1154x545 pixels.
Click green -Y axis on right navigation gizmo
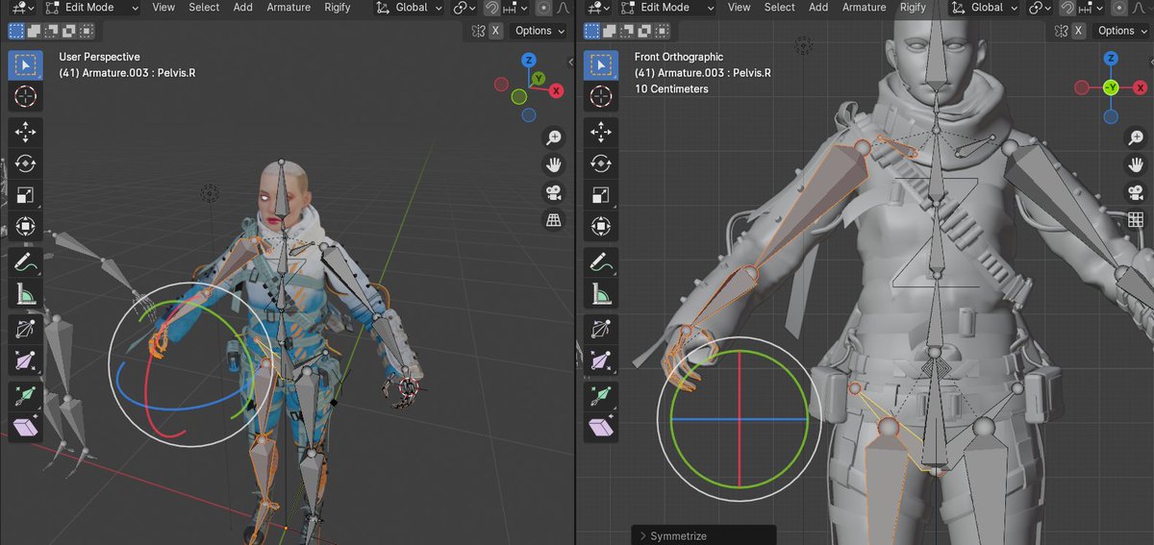point(1111,88)
